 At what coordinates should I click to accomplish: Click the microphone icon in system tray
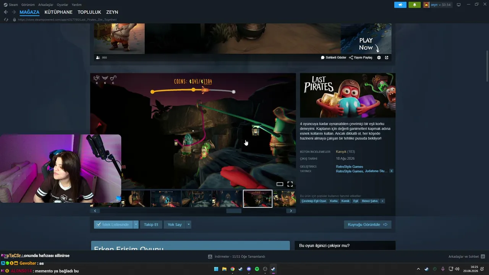(x=443, y=269)
